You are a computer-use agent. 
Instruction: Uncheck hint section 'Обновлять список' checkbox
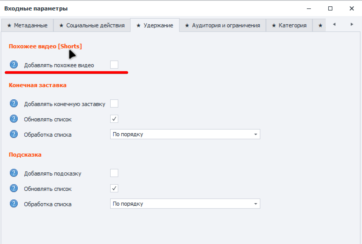[x=114, y=188]
